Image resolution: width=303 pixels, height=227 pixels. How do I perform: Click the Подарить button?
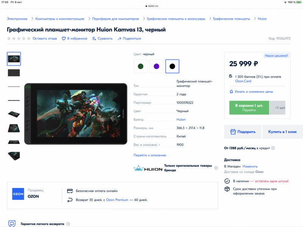point(243,132)
